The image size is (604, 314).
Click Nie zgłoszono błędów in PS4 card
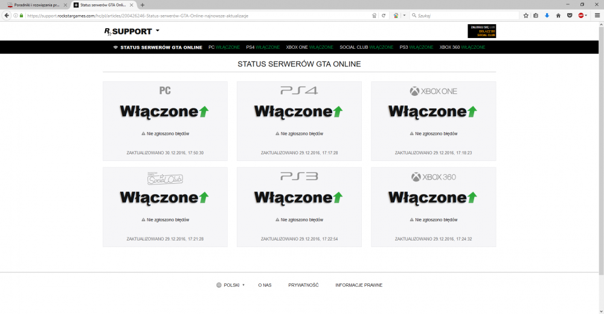click(x=302, y=134)
